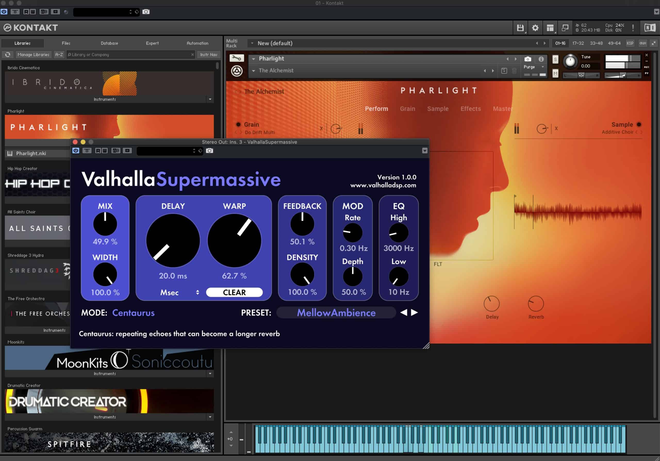Image resolution: width=660 pixels, height=461 pixels.
Task: Click editor layout icon in Valhalla host toolbar
Action: click(x=127, y=151)
